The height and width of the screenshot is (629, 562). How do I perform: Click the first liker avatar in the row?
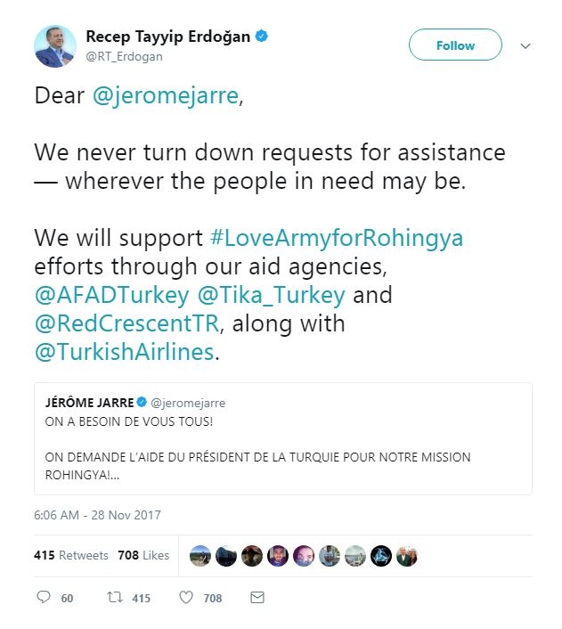200,555
